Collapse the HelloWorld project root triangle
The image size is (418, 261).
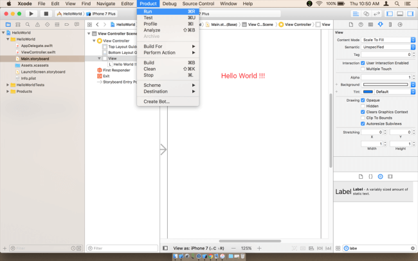(3, 33)
